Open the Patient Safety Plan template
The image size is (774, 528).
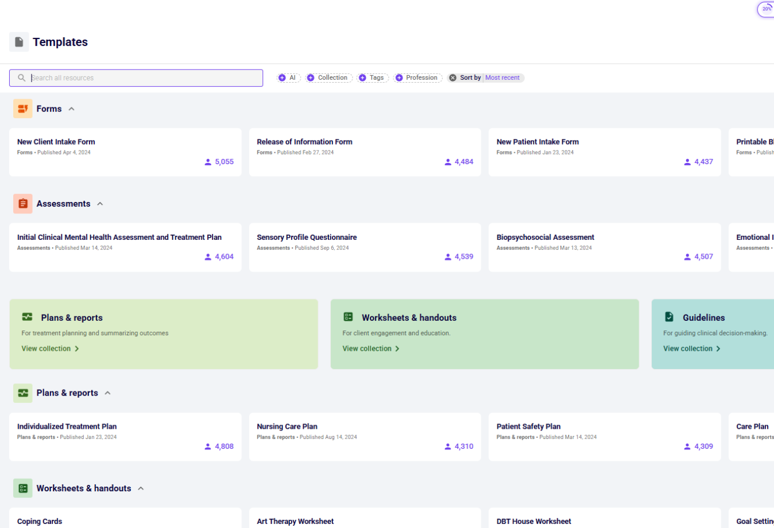[605, 437]
